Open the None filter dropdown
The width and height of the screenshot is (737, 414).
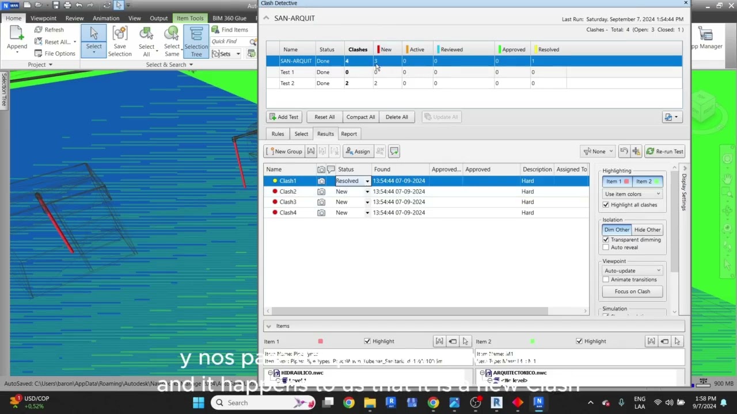[598, 152]
